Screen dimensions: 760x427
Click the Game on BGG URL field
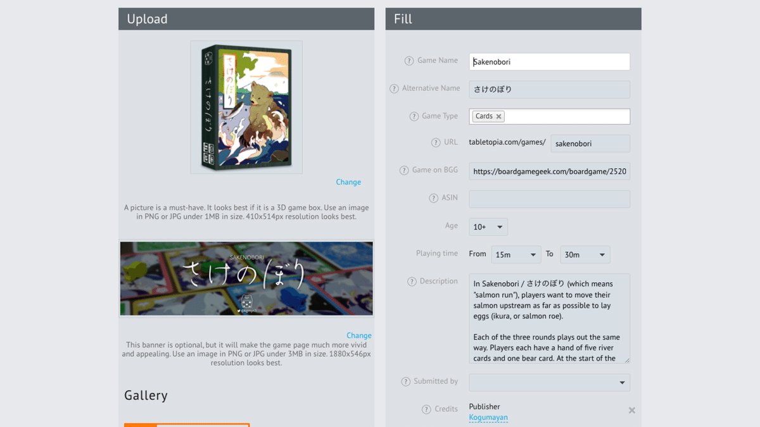pyautogui.click(x=550, y=171)
